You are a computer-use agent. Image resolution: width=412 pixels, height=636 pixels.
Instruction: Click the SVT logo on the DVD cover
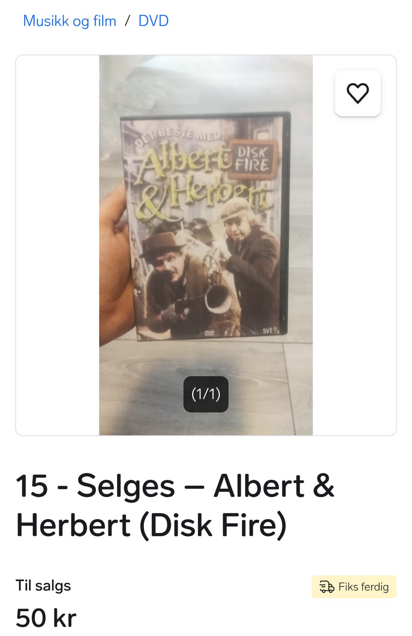(269, 330)
